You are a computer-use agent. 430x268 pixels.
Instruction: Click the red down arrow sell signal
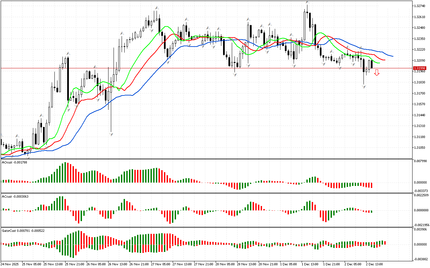tap(377, 72)
